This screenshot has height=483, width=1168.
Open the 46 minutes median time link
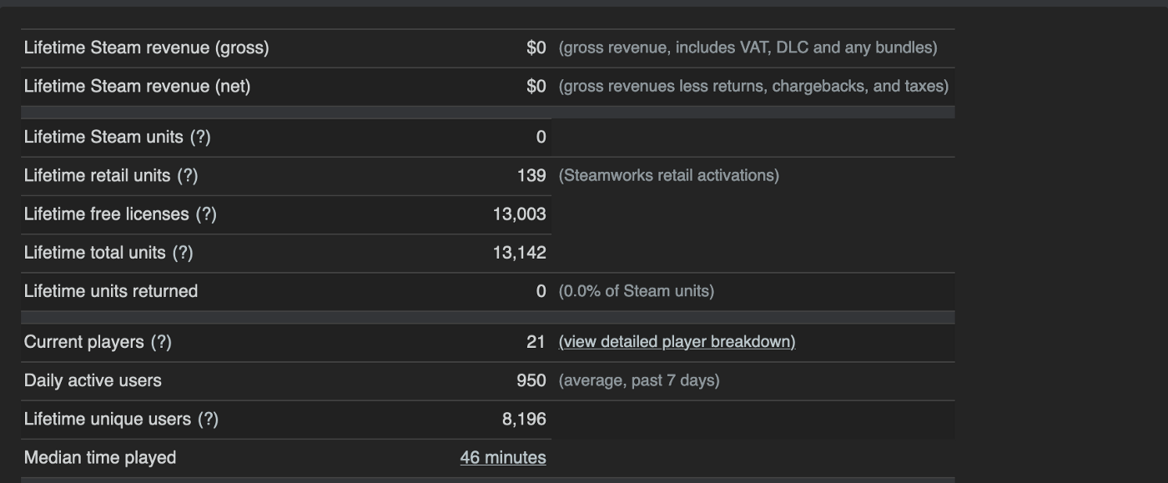click(503, 458)
